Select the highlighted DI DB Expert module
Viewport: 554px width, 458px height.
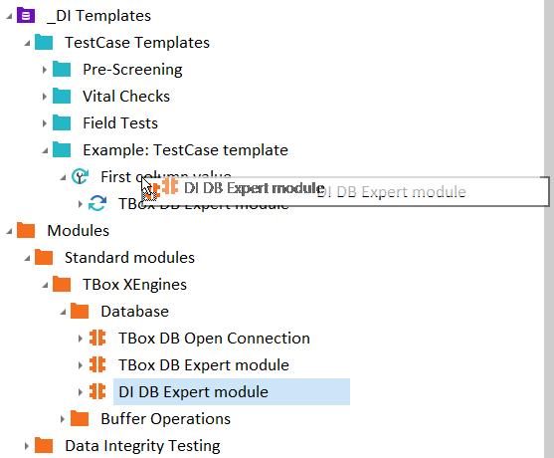[x=232, y=392]
